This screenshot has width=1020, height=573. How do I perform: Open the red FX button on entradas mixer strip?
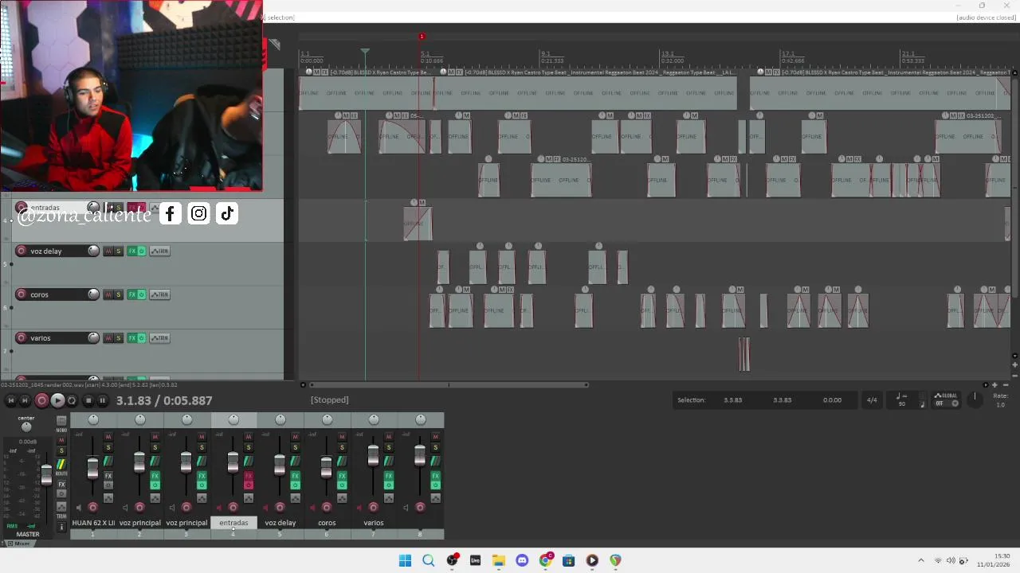pos(248,476)
